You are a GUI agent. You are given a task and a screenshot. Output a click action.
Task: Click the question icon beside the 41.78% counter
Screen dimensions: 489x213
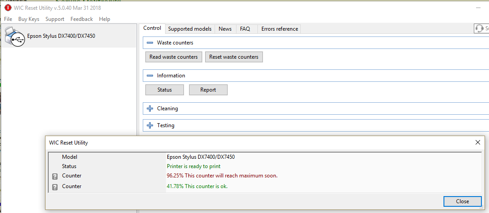click(54, 187)
